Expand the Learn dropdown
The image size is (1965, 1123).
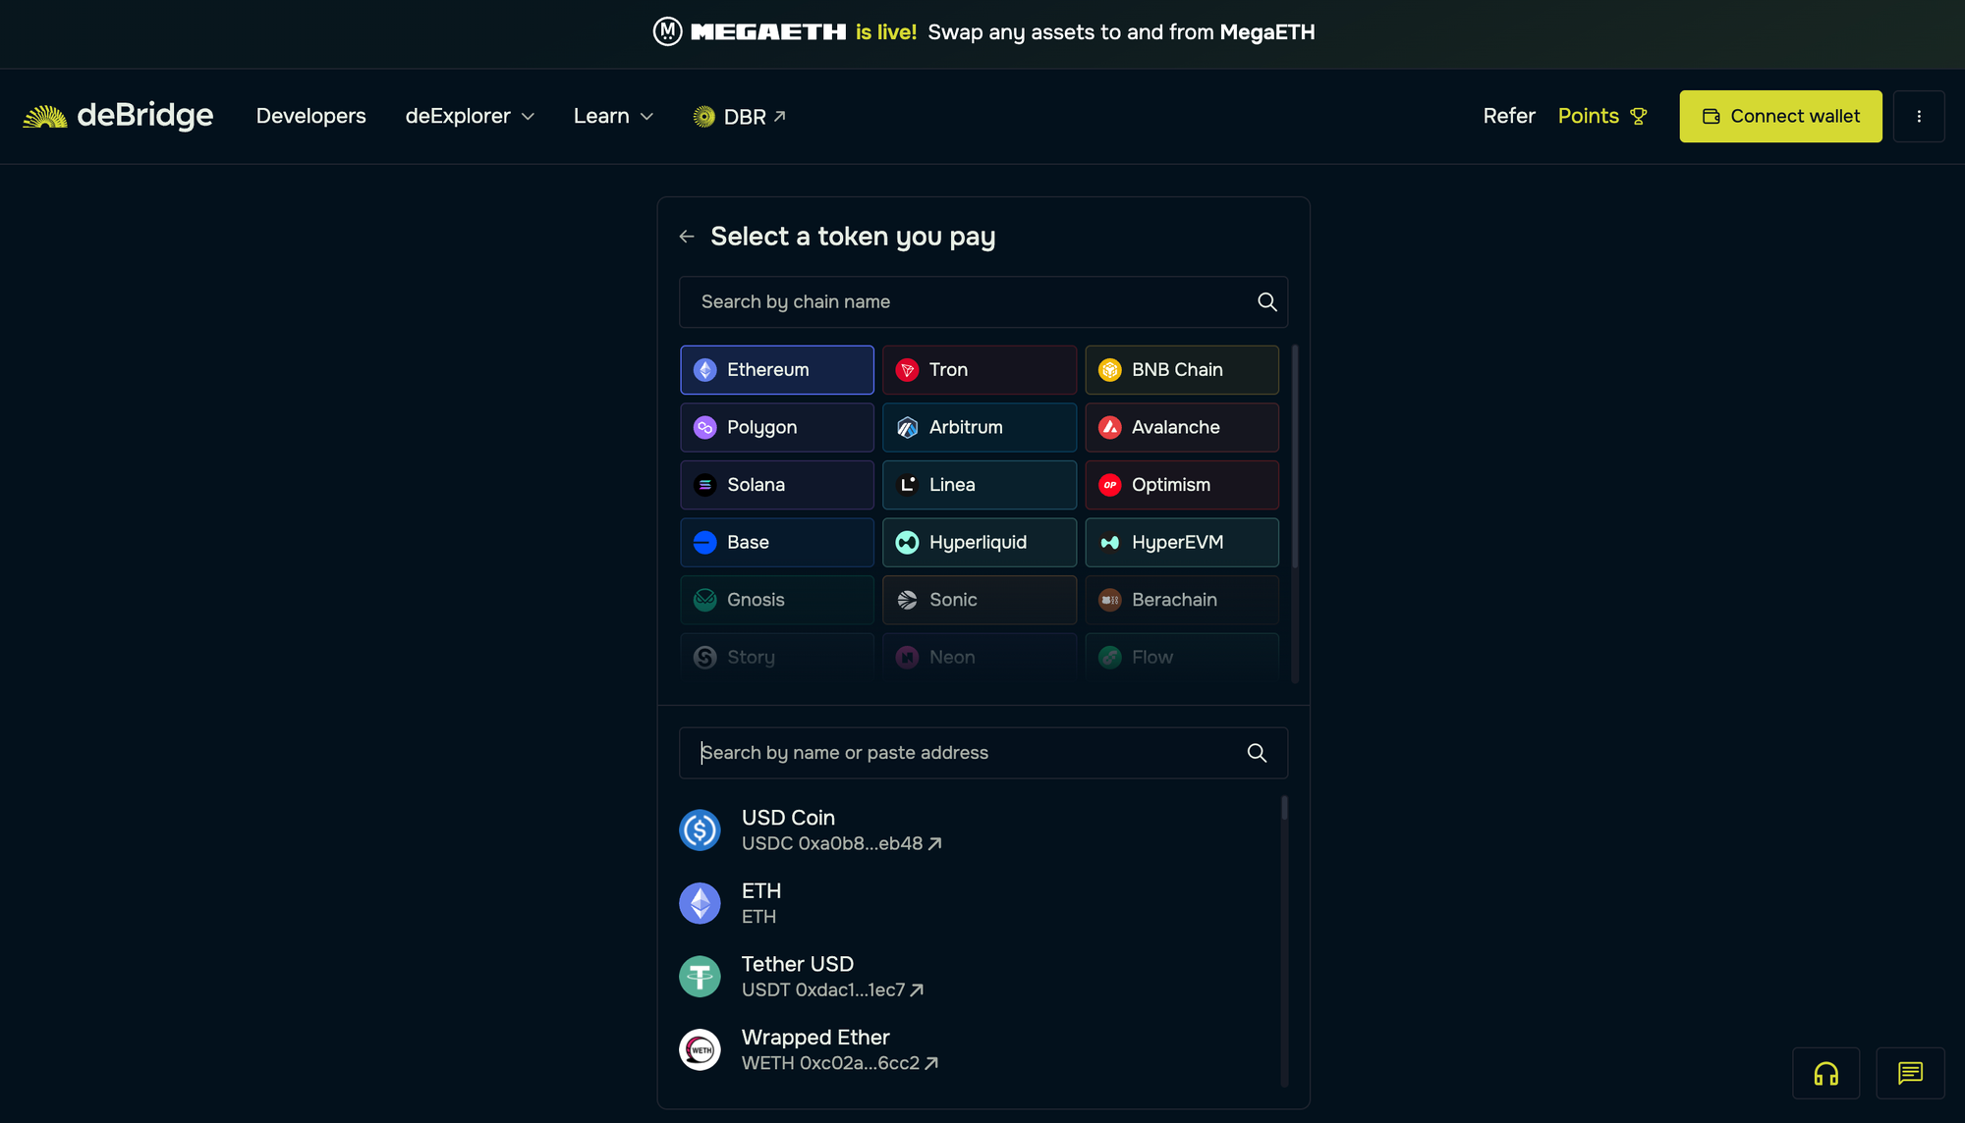coord(612,116)
